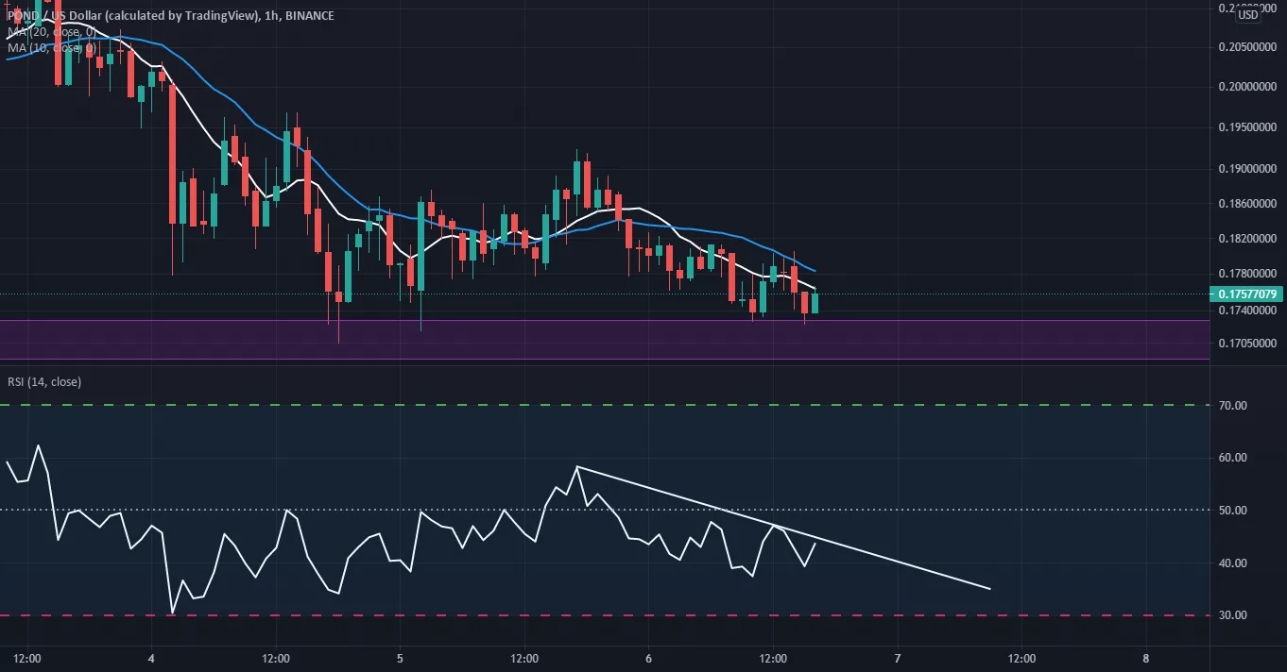
Task: Click the RSI 50.00 level label
Action: click(x=1233, y=511)
